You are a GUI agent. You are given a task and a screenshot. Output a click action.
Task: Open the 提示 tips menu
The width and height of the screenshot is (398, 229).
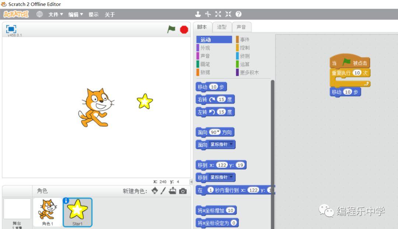93,14
